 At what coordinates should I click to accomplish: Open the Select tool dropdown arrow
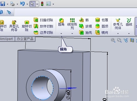(37, 4)
